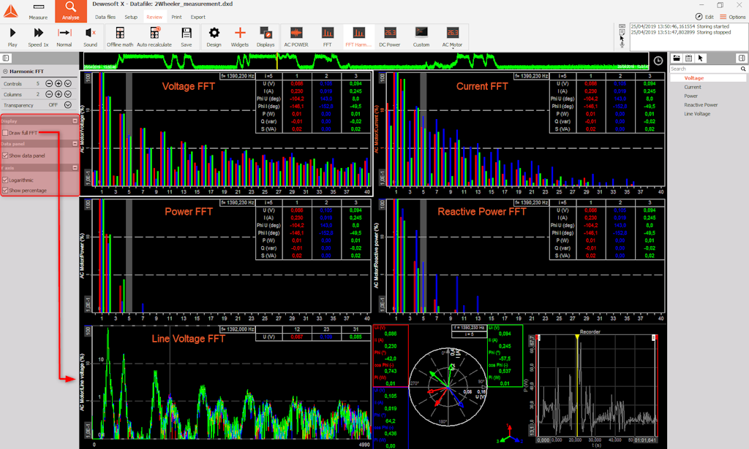Switch to AC Motor display
This screenshot has width=749, height=449.
(x=452, y=37)
